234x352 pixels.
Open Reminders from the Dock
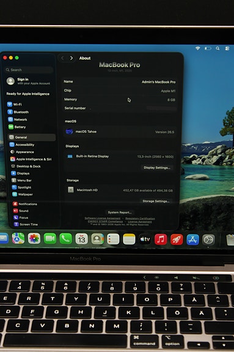[113, 239]
